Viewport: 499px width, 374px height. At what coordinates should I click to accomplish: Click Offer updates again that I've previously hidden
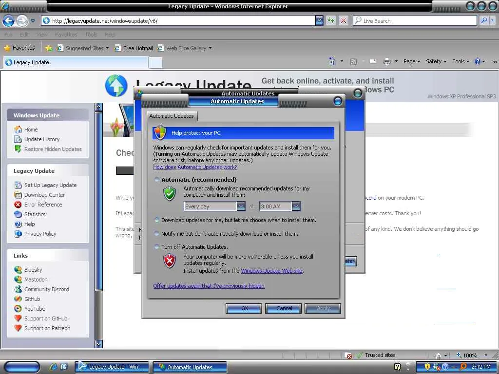click(x=209, y=286)
